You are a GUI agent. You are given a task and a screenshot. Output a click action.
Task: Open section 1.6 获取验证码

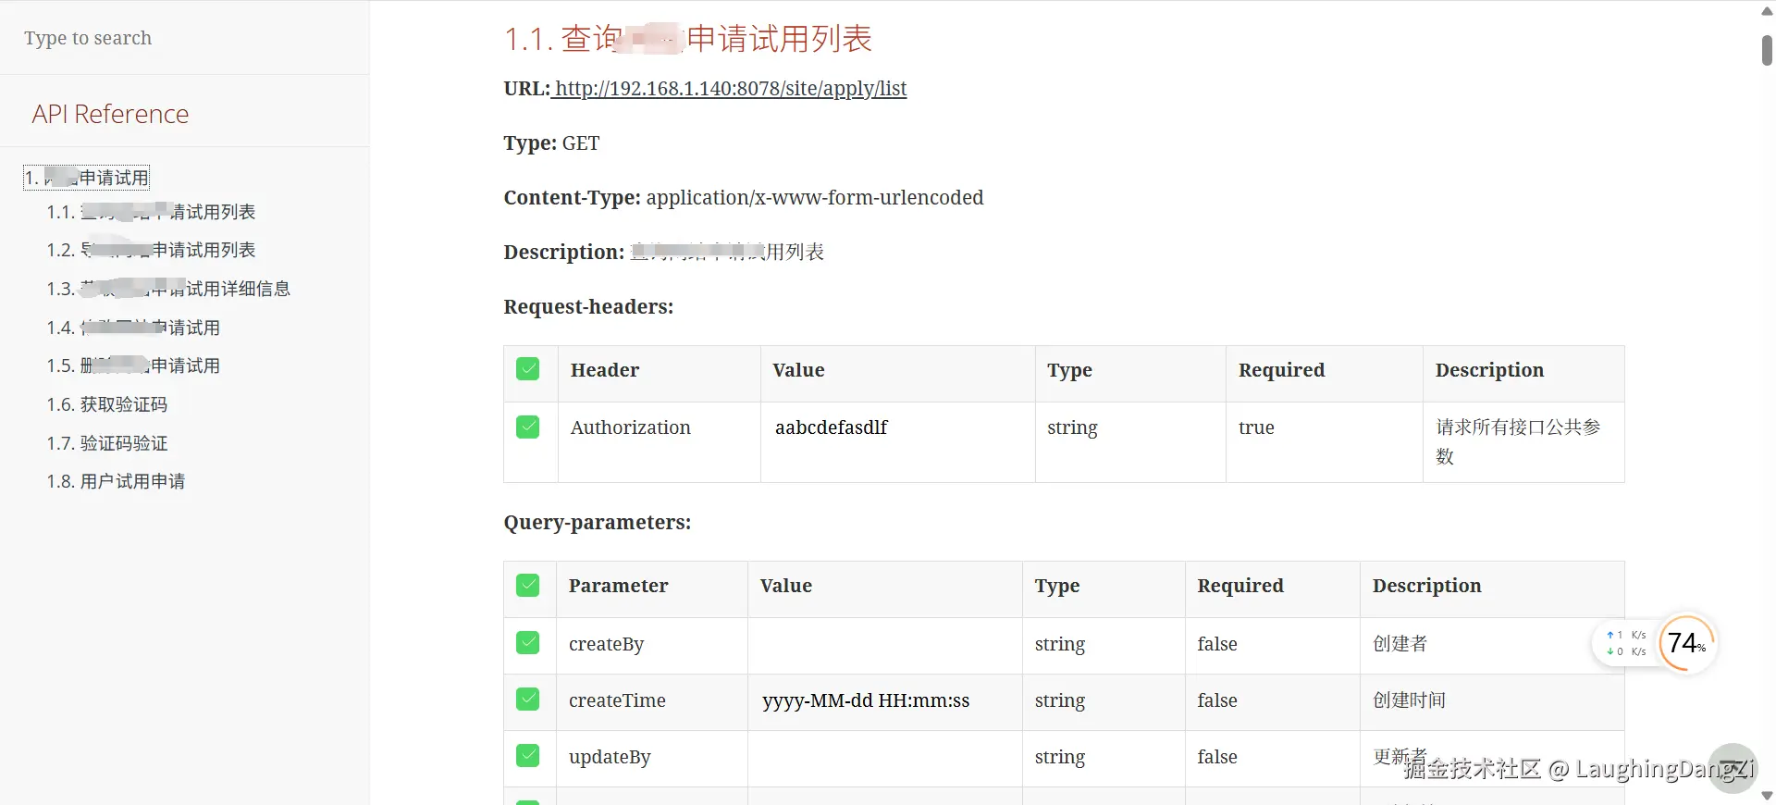click(107, 404)
